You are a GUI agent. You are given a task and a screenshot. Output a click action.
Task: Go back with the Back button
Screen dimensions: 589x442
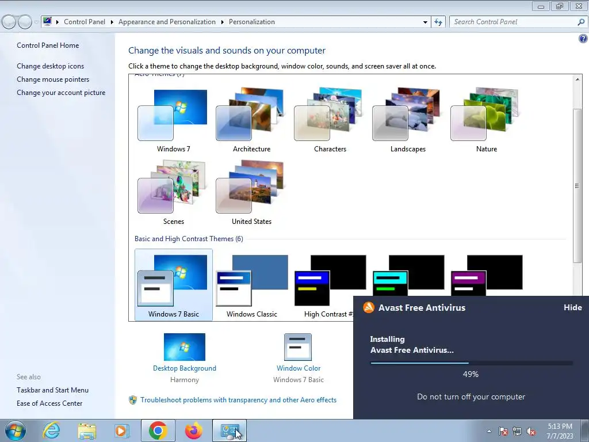point(9,22)
